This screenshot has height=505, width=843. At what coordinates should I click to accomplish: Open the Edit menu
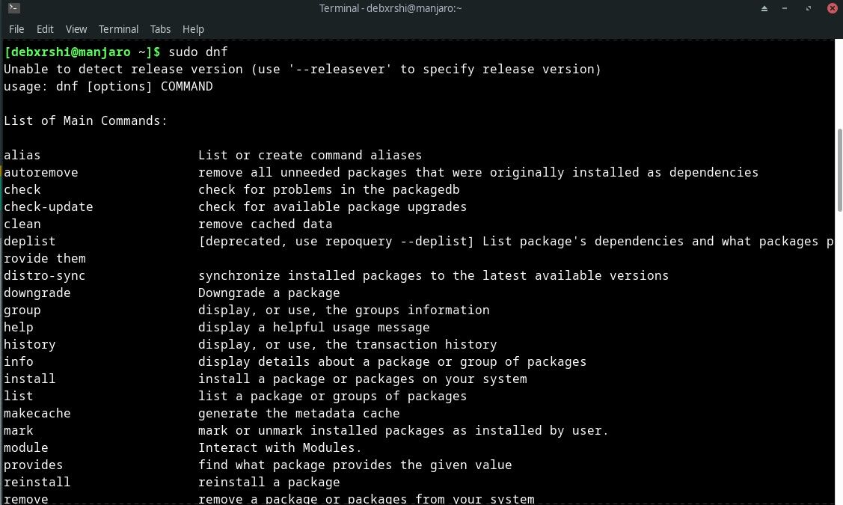point(45,29)
